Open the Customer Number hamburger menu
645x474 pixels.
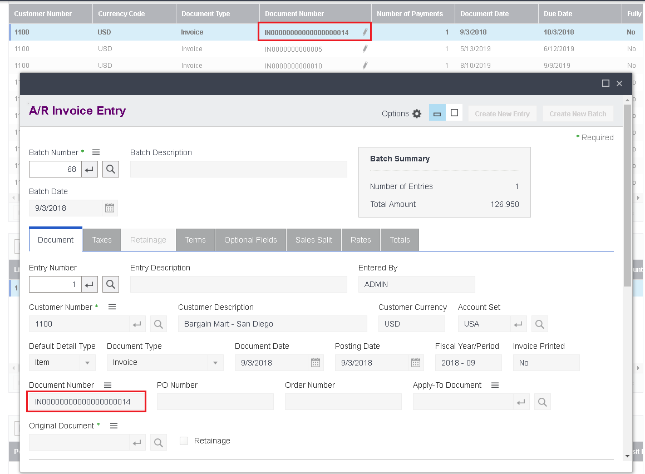point(112,307)
